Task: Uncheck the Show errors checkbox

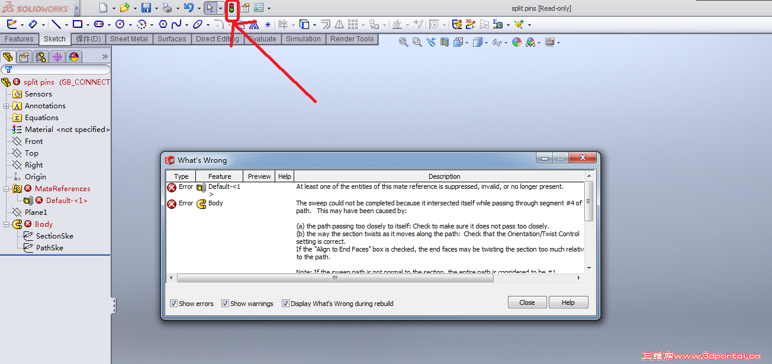Action: 173,304
